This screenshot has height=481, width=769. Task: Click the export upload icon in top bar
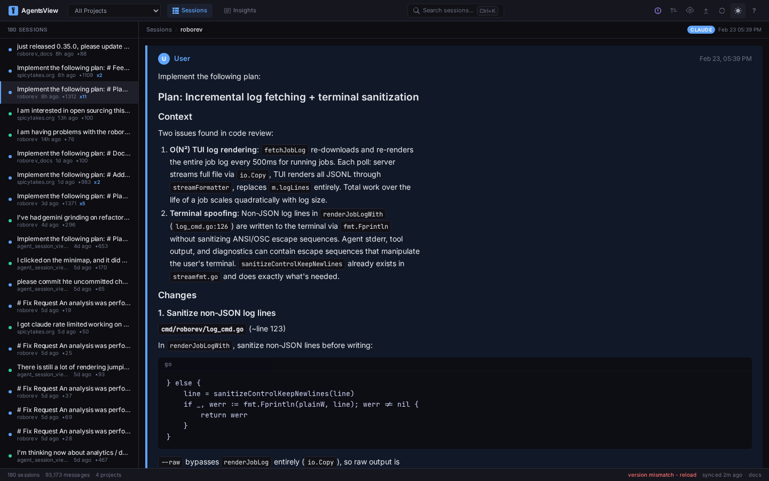(x=706, y=11)
